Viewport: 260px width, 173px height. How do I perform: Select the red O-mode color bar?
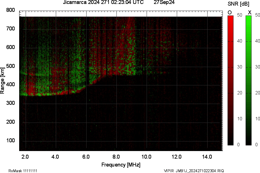pos(230,81)
